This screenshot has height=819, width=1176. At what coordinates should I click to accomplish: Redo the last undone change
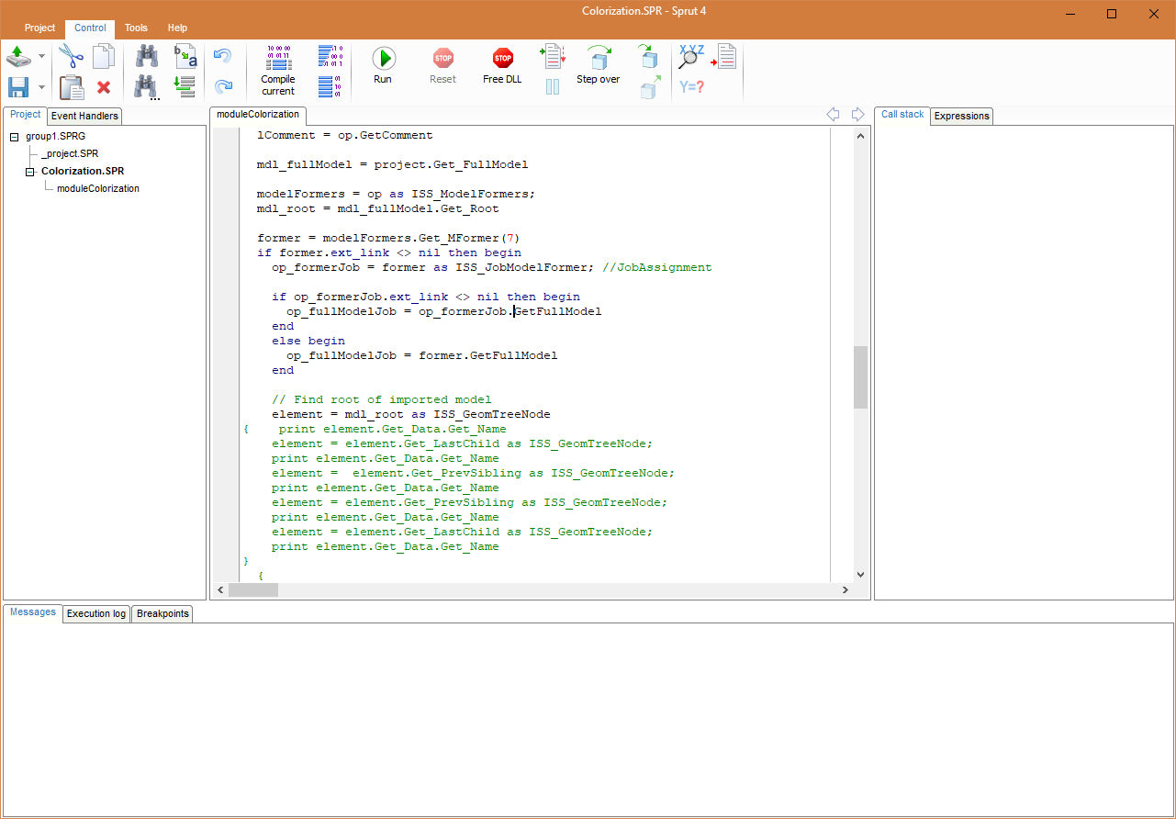point(221,85)
